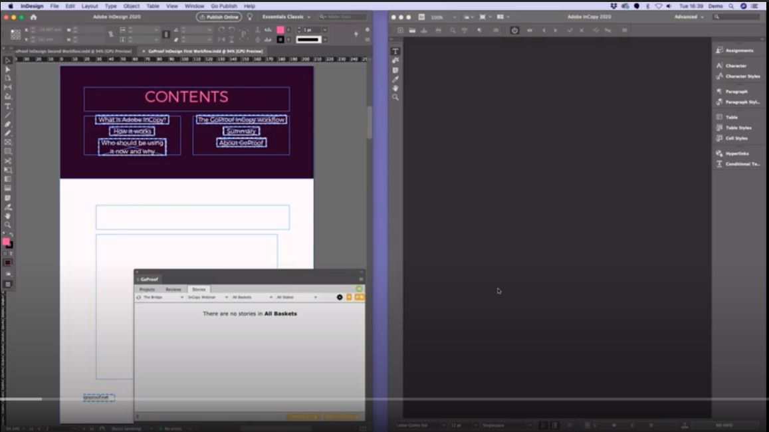The height and width of the screenshot is (432, 769).
Task: Click the InCopy search field
Action: [x=736, y=17]
